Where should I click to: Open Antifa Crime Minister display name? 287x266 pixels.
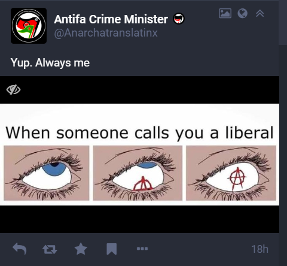pyautogui.click(x=111, y=19)
